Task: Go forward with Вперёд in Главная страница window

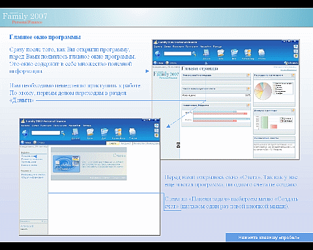Action: (x=171, y=62)
